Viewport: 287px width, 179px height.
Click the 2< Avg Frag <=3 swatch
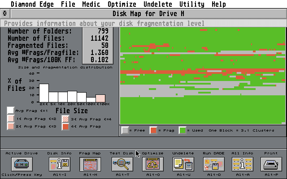click(11, 126)
